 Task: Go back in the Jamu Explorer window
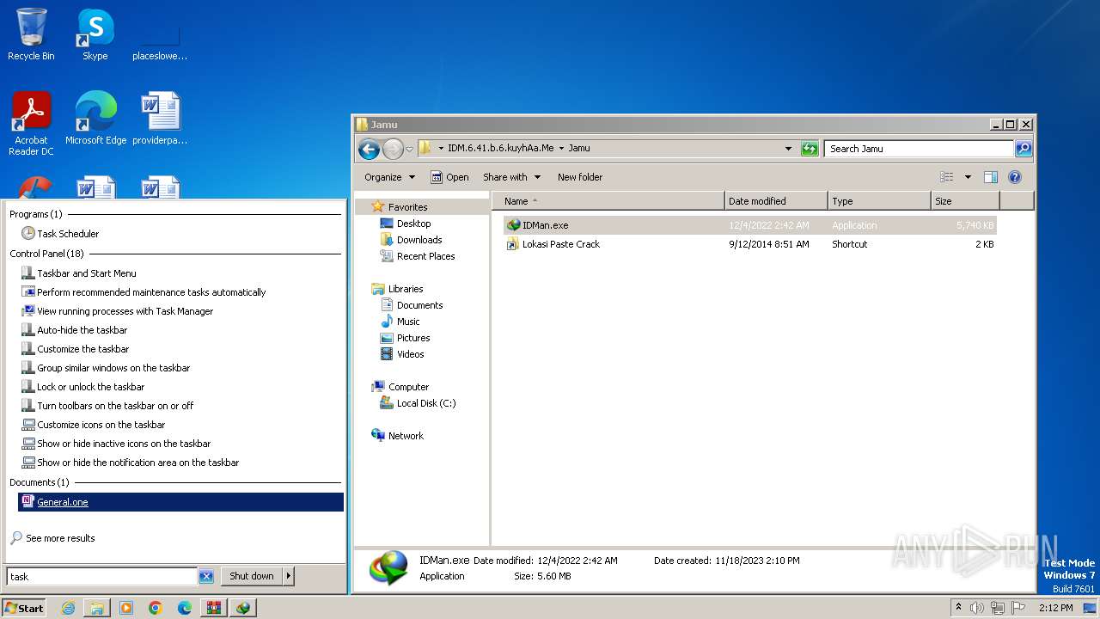[369, 149]
